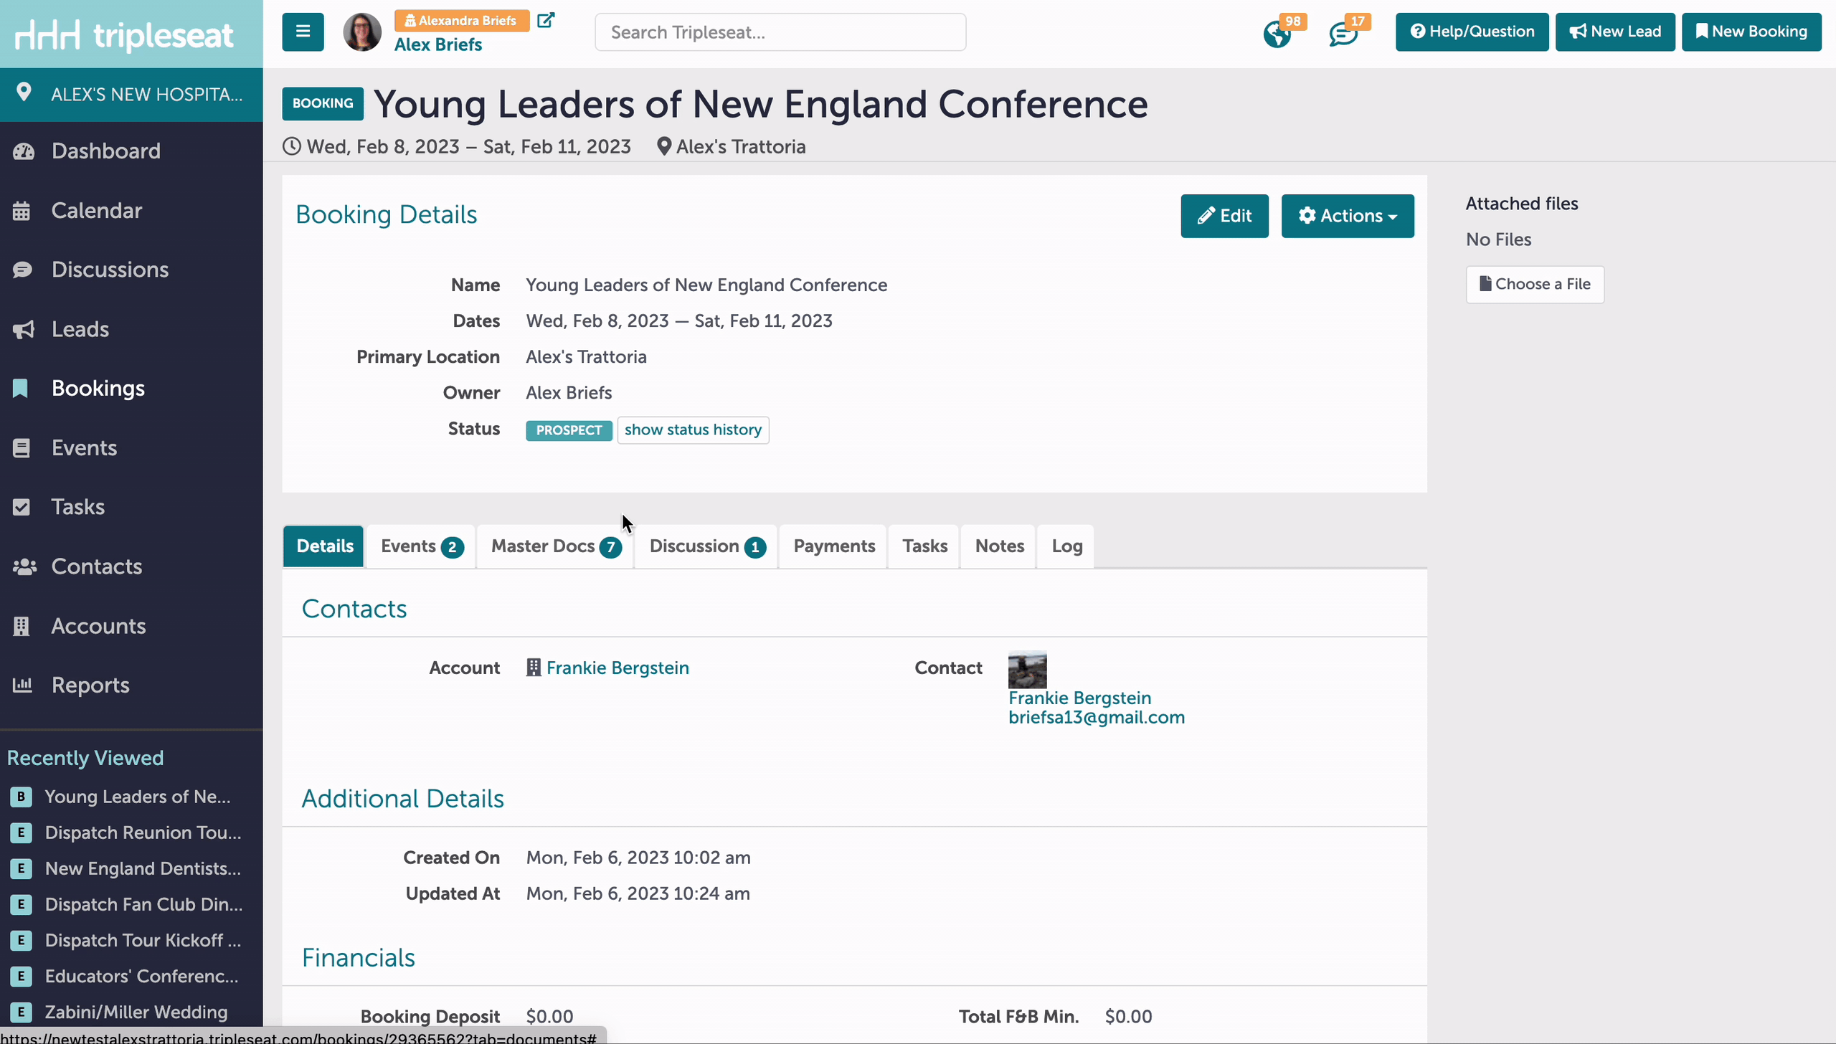Click the Calendar icon in sidebar
Screen dimensions: 1836x1044
22,211
